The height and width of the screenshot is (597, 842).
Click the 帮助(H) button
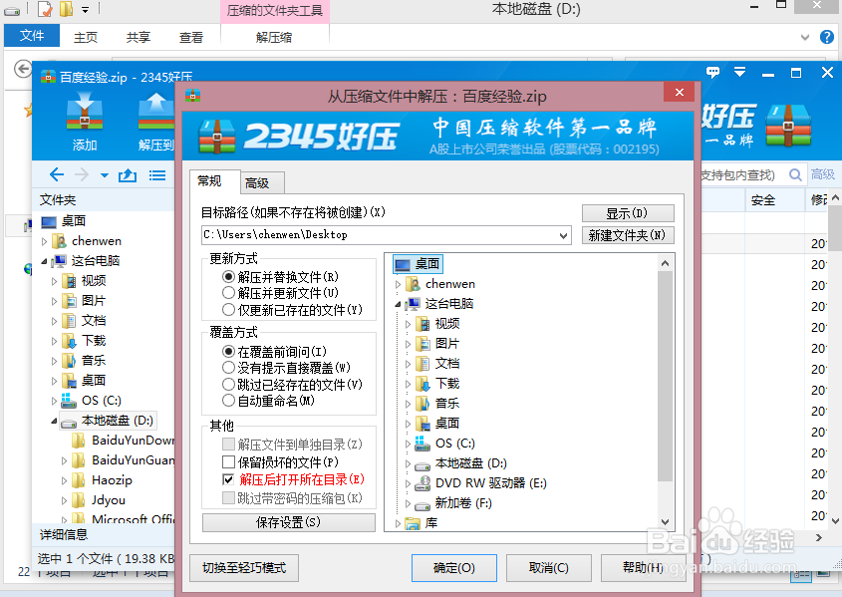click(x=643, y=567)
